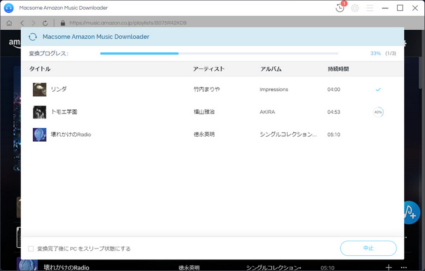Select the リンダ track title

pyautogui.click(x=59, y=89)
